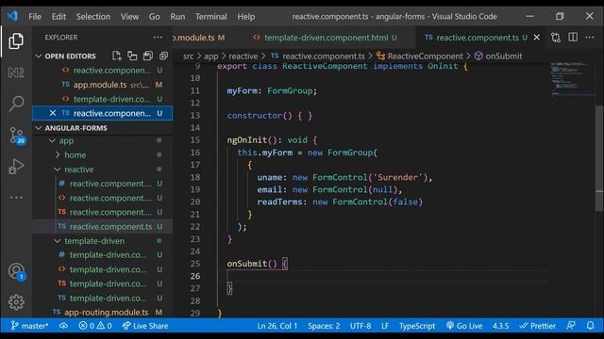Change UTF-8 file encoding

(x=361, y=326)
